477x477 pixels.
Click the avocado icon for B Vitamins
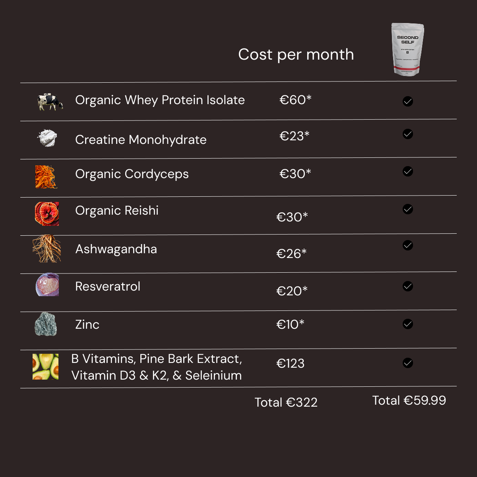45,366
